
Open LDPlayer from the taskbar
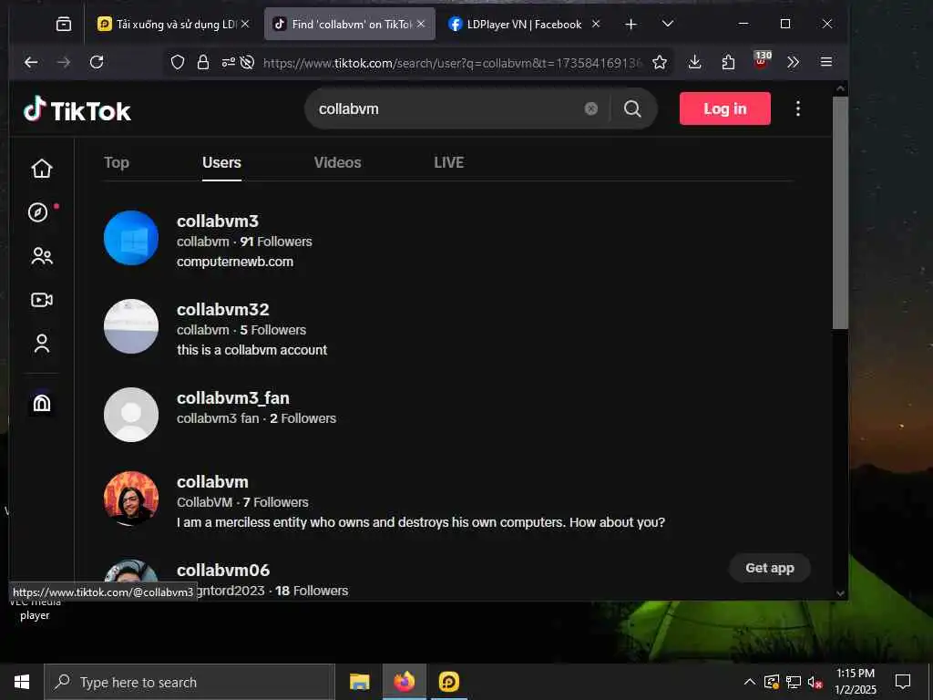point(449,682)
